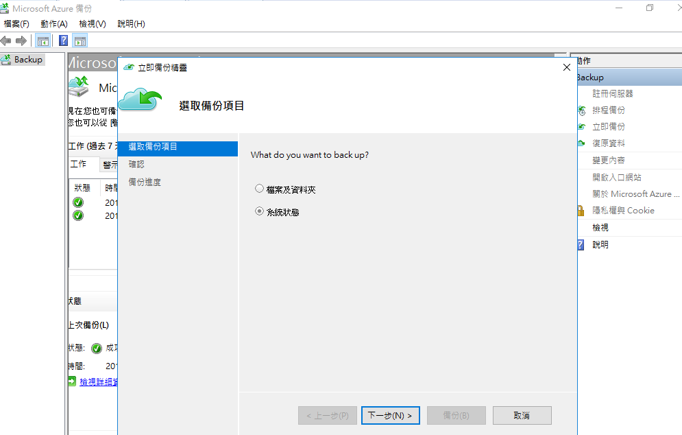682x435 pixels.
Task: Click the 排程備份 icon in actions pane
Action: 581,110
